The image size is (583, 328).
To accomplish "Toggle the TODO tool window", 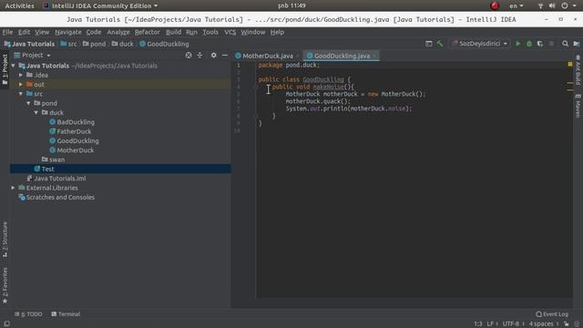I will [x=28, y=314].
